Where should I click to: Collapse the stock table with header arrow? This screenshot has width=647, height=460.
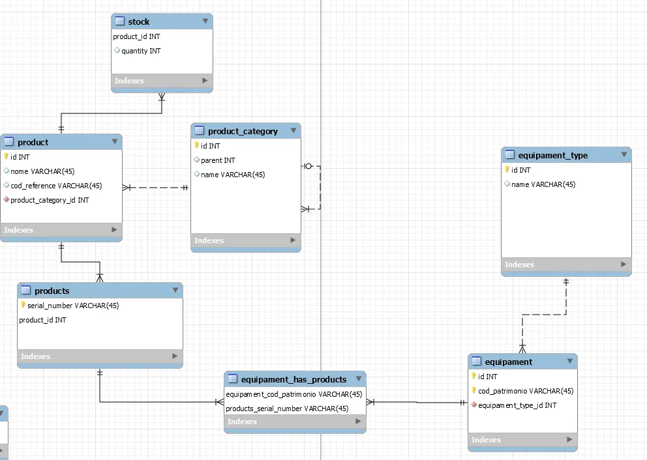pyautogui.click(x=205, y=22)
